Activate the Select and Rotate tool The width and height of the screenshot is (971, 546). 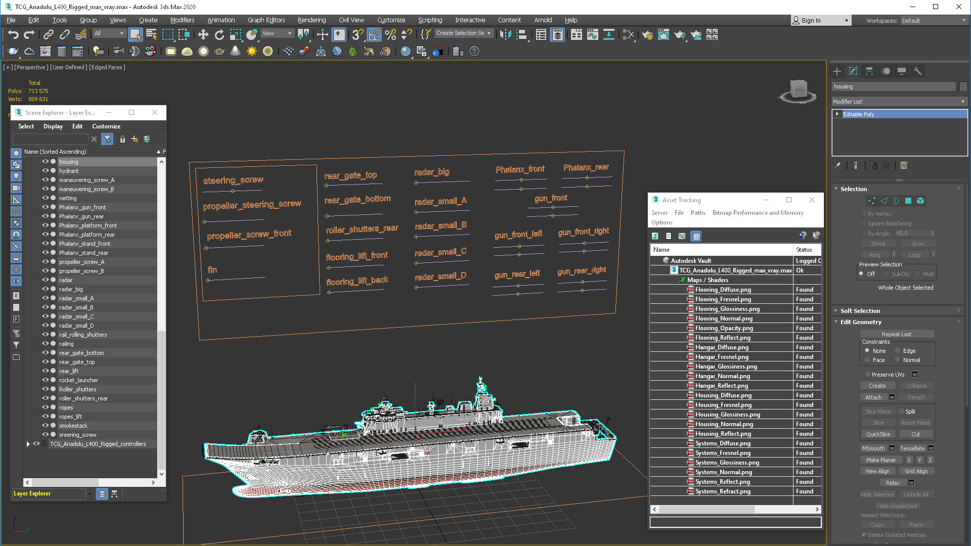click(219, 34)
